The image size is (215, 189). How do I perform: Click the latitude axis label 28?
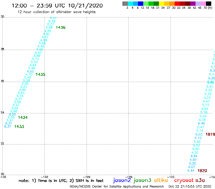(2, 49)
